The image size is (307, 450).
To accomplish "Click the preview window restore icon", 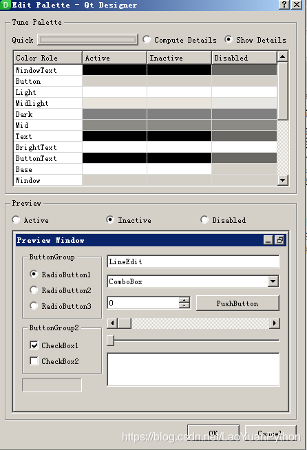I will point(279,240).
